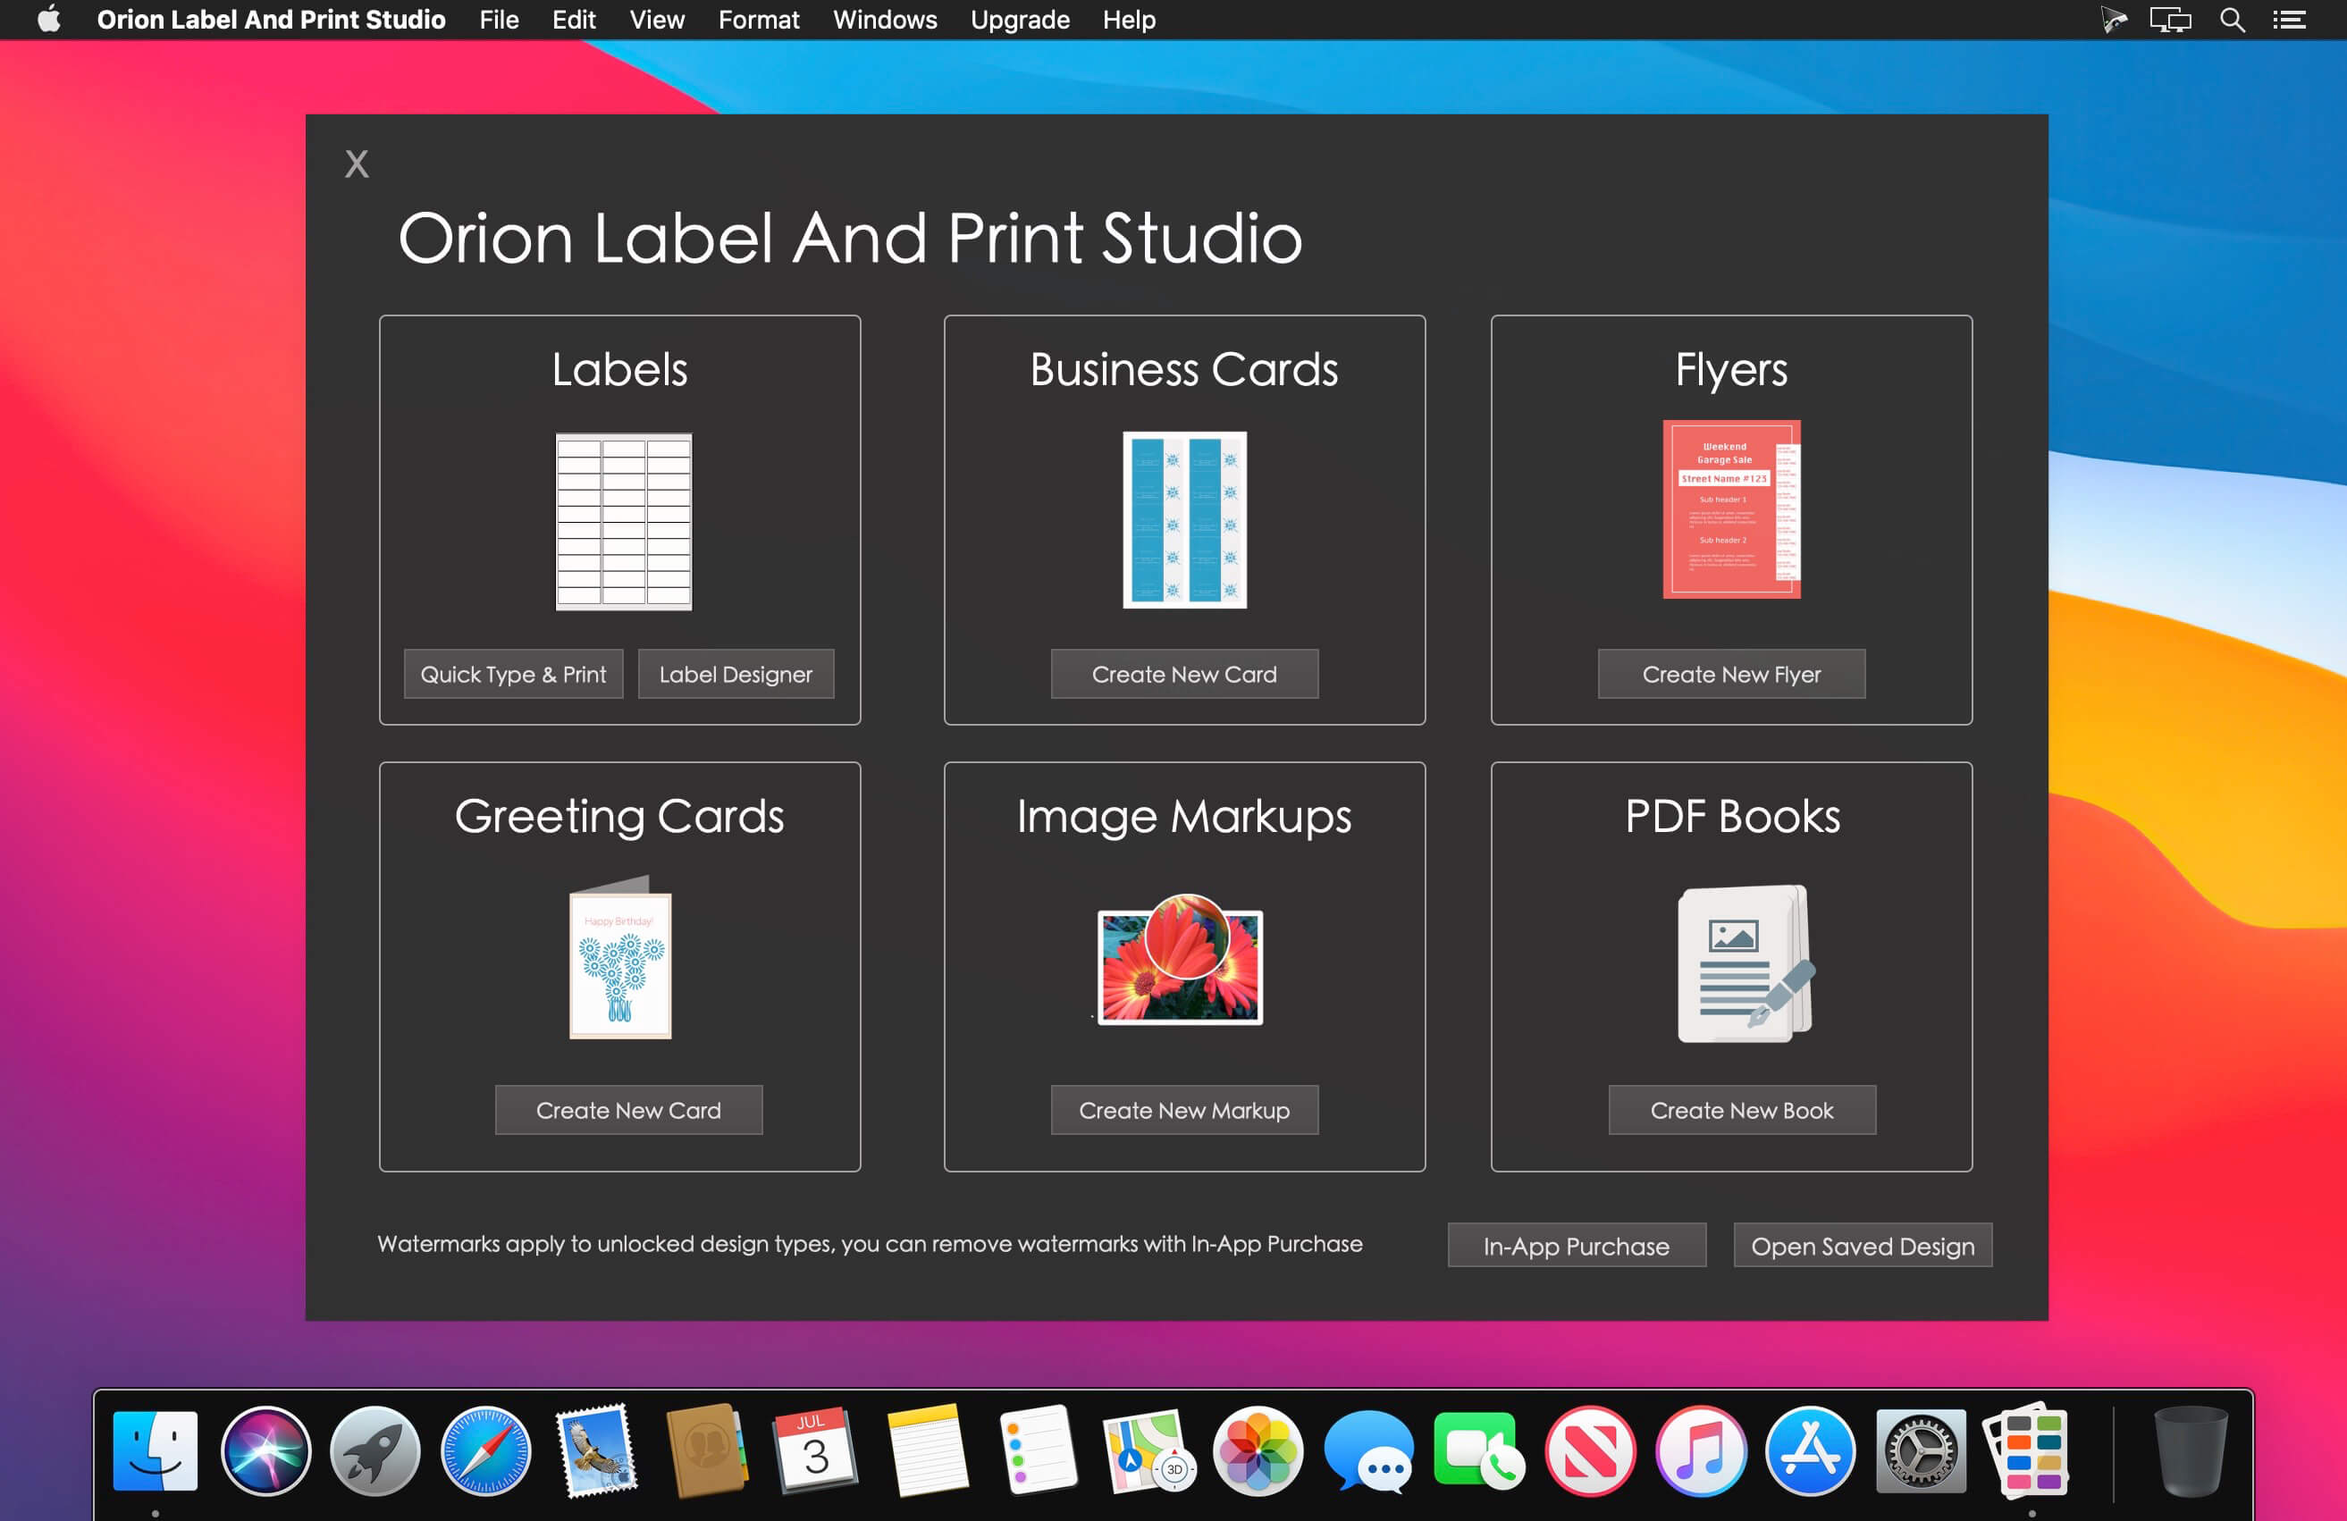Viewport: 2347px width, 1521px height.
Task: Close the welcome panel with the X
Action: pyautogui.click(x=357, y=164)
